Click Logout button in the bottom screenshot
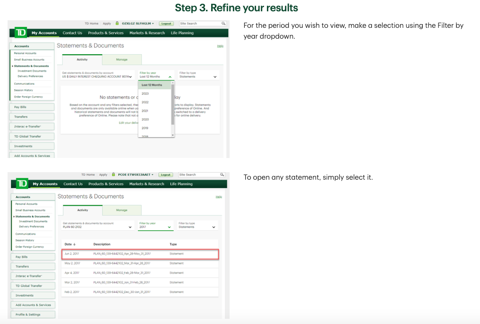The image size is (480, 324). (x=166, y=175)
